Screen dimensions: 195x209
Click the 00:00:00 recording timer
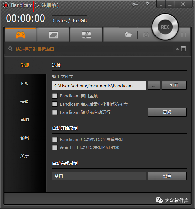[26, 18]
